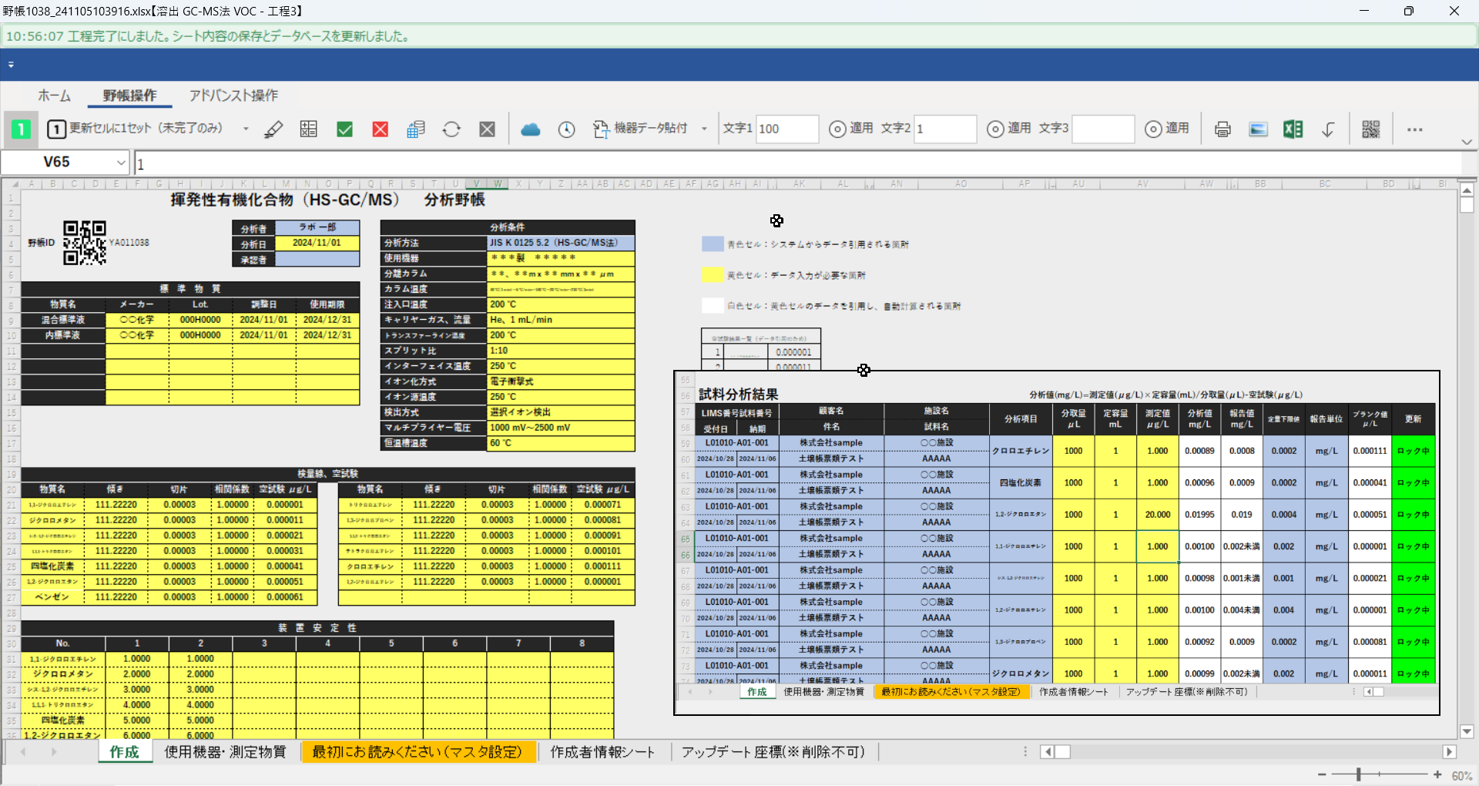
Task: Click first green ロック中 cell for クロロエチレン
Action: click(x=1414, y=452)
